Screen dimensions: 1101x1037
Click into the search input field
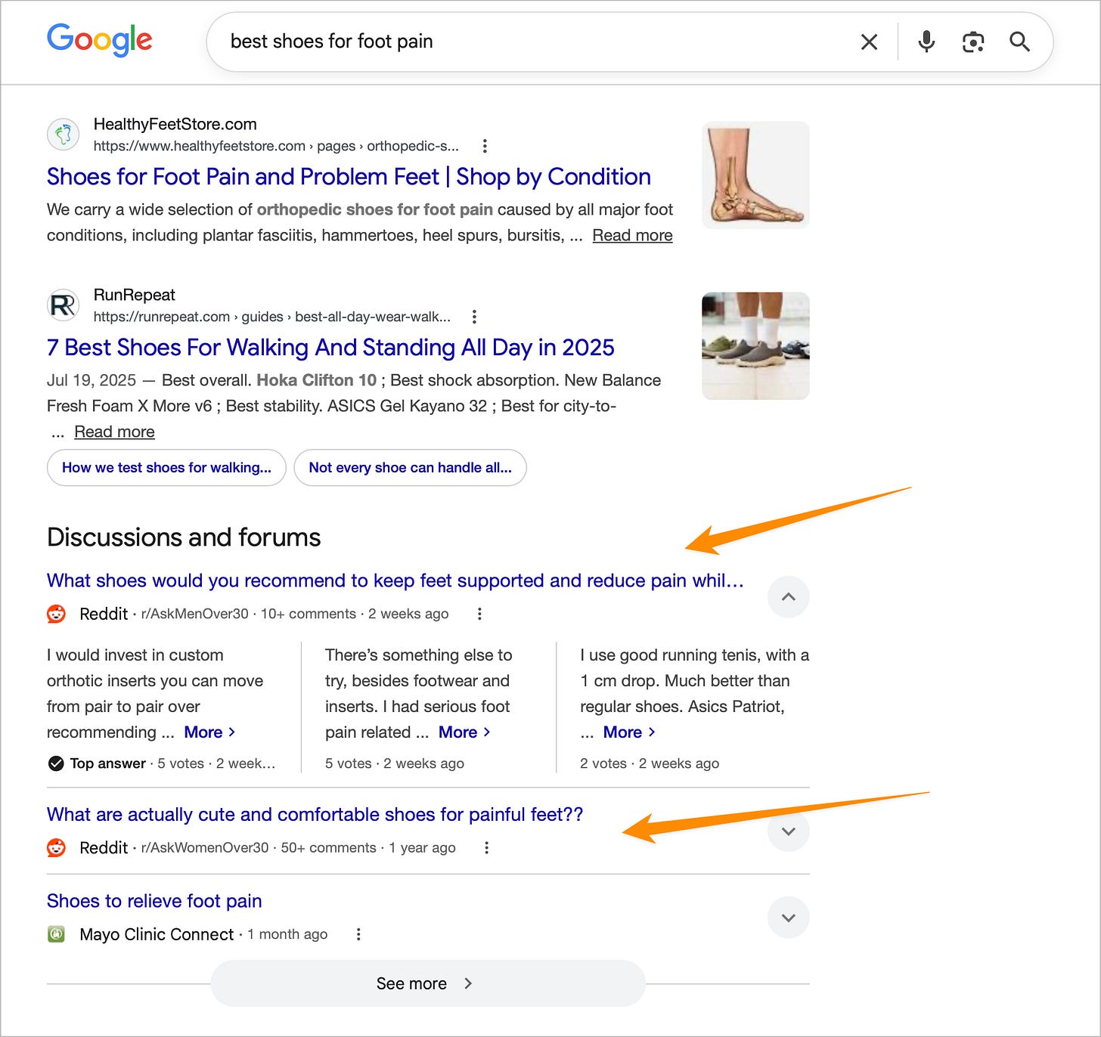[x=529, y=42]
